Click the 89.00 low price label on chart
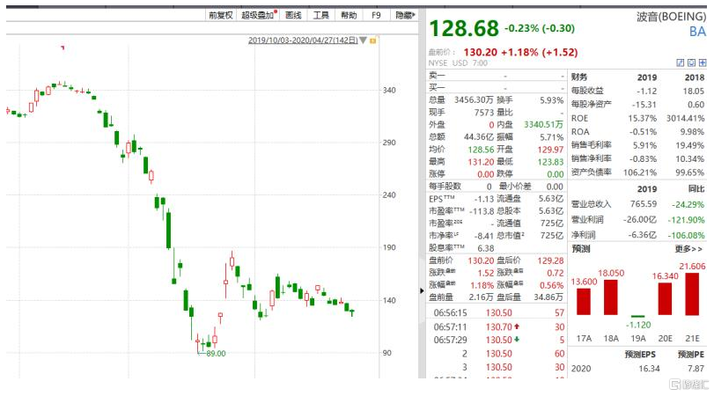Image resolution: width=714 pixels, height=396 pixels. (215, 354)
